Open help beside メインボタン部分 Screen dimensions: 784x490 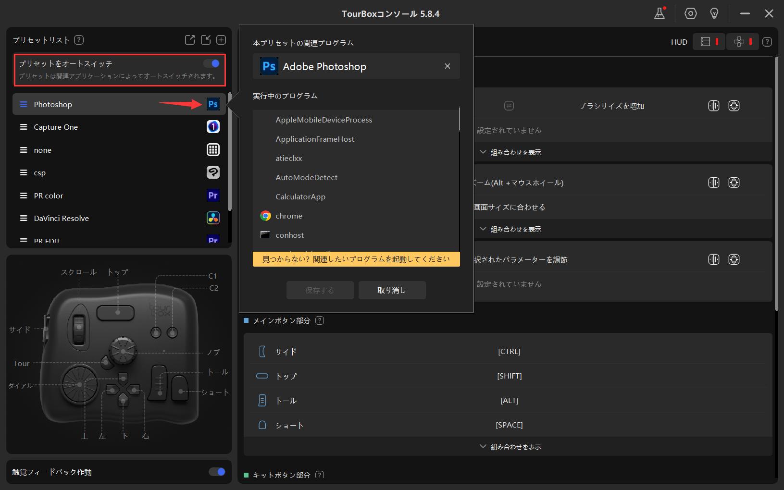[x=320, y=320]
